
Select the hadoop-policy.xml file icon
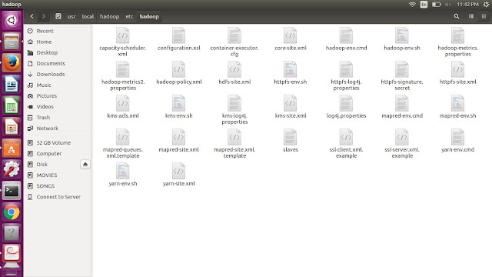178,69
